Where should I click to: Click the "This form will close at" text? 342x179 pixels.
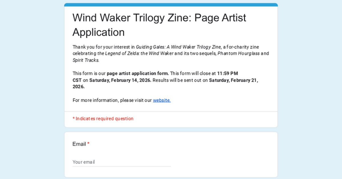coord(193,74)
